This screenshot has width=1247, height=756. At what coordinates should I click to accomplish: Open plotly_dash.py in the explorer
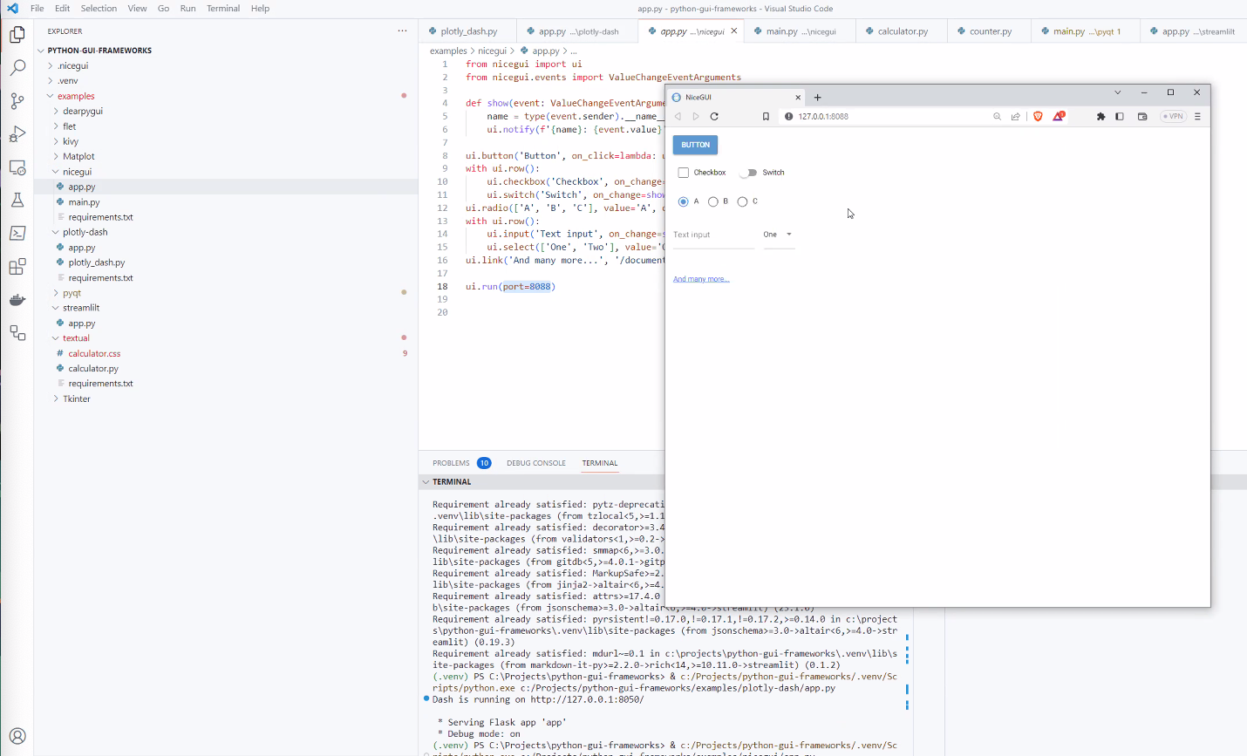tap(97, 262)
